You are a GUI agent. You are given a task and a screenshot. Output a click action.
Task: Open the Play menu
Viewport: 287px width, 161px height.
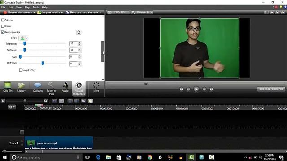[x=27, y=7]
